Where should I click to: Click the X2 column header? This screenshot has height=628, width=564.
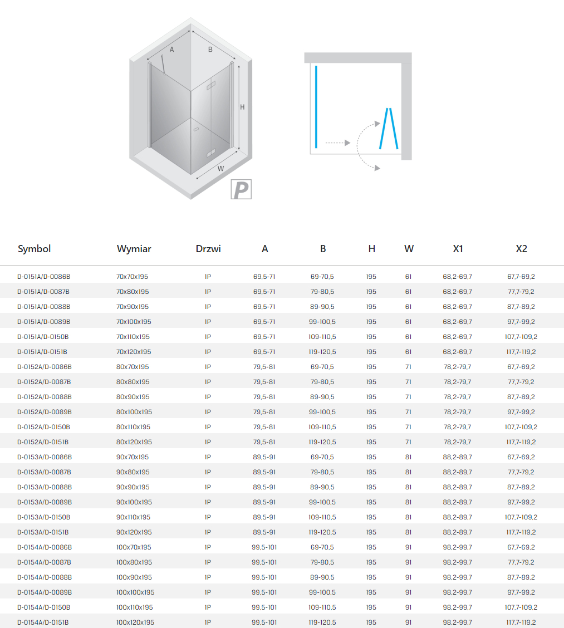pyautogui.click(x=521, y=249)
